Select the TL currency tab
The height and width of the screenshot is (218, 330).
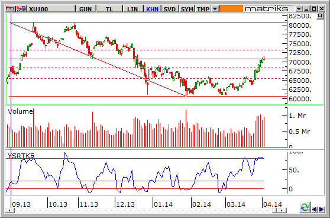(109, 9)
